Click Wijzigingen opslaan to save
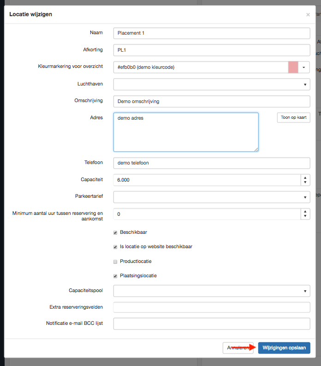The image size is (321, 366). (284, 348)
